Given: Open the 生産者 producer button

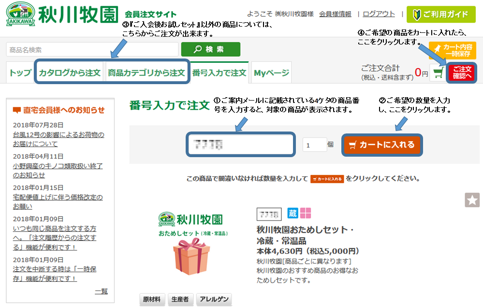Looking at the screenshot, I should point(180,299).
